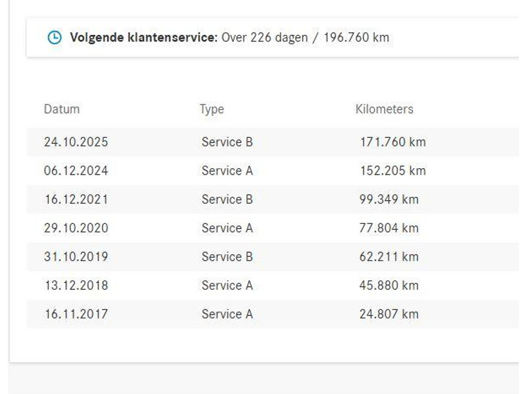Click the 152.205 km mileage value
The image size is (526, 394).
(393, 171)
